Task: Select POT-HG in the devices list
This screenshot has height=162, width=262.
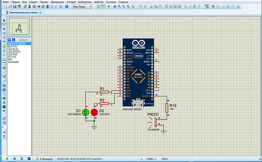Action: click(x=13, y=57)
